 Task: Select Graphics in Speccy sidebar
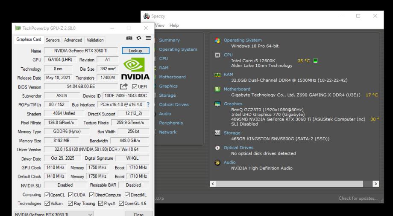168,86
